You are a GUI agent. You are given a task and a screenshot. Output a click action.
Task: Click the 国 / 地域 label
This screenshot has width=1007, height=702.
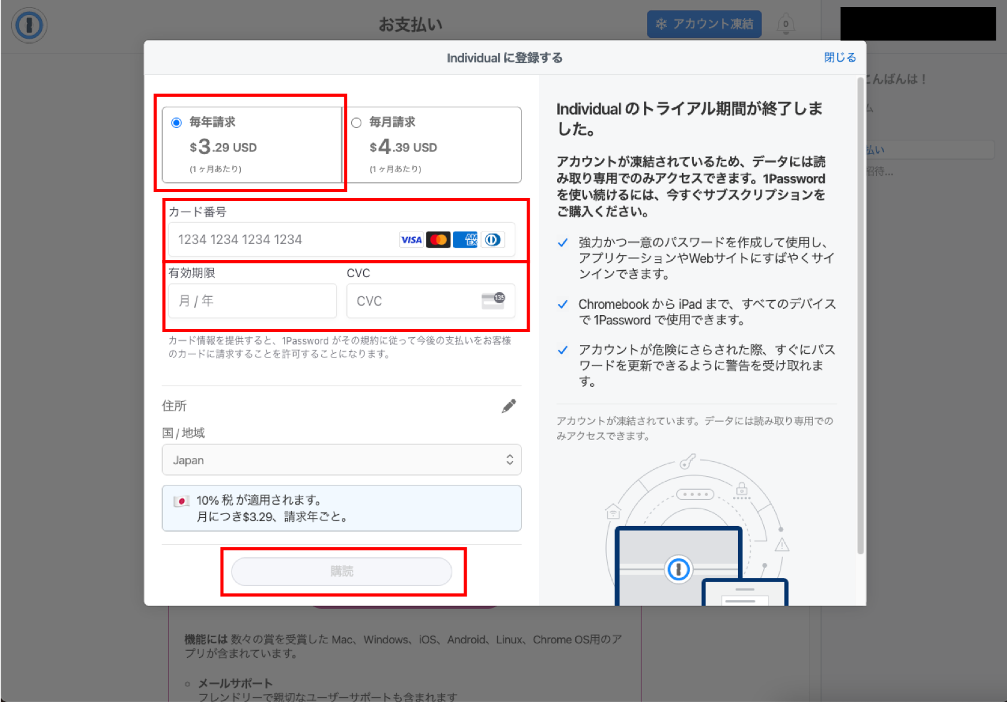(183, 433)
